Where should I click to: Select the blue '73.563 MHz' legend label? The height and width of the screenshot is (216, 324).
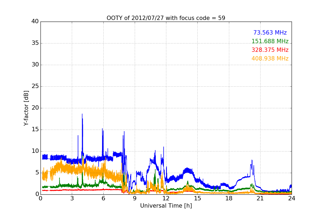pos(270,33)
